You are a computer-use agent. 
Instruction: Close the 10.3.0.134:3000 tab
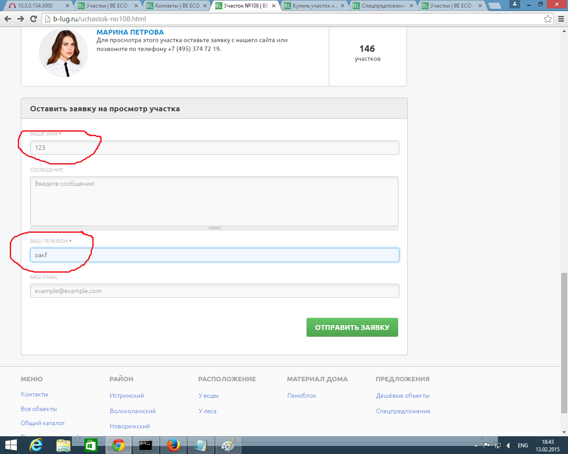pos(67,6)
